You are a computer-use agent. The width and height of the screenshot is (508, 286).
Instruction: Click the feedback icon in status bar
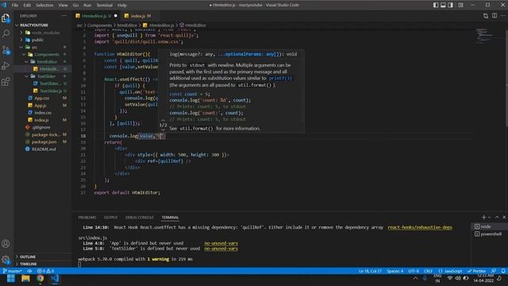point(494,271)
